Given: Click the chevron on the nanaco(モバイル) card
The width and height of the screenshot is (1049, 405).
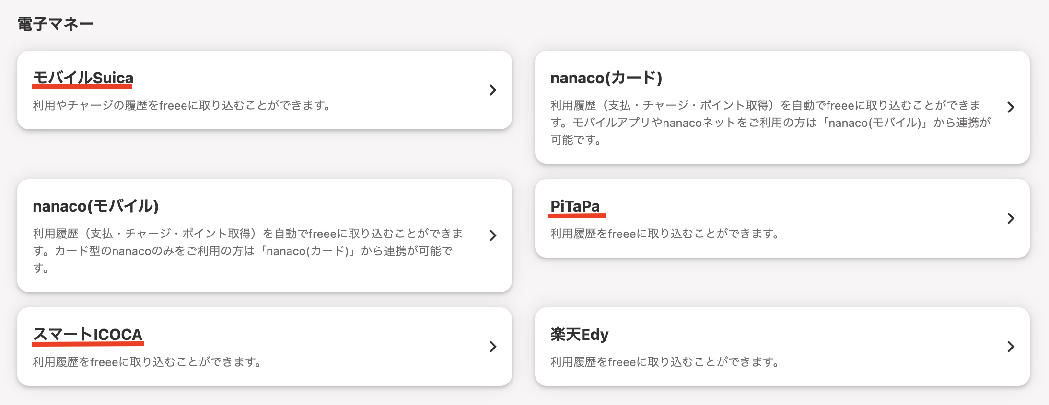Looking at the screenshot, I should pos(493,236).
